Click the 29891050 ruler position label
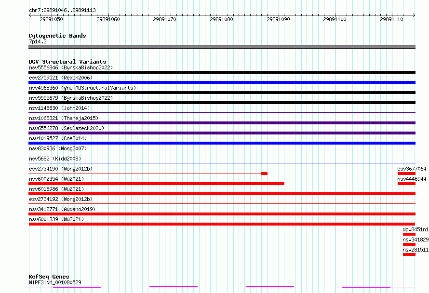 [51, 19]
